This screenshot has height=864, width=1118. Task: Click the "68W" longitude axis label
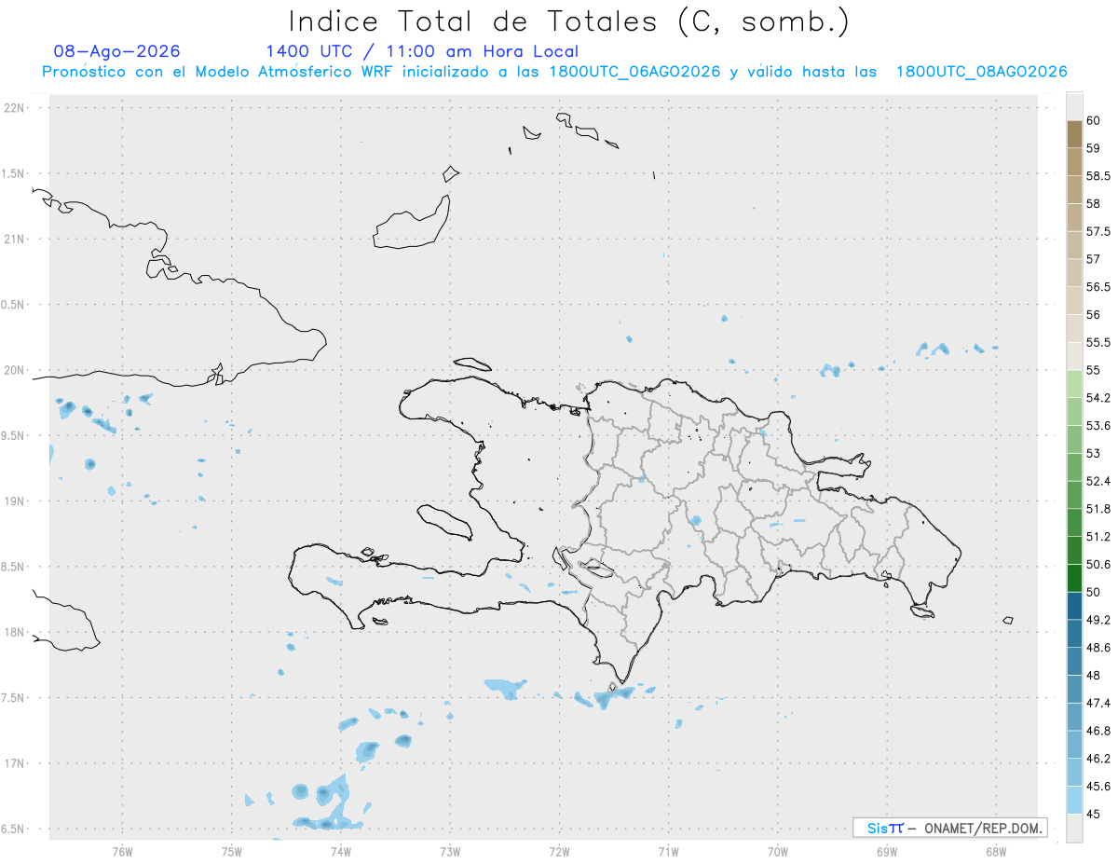[996, 851]
